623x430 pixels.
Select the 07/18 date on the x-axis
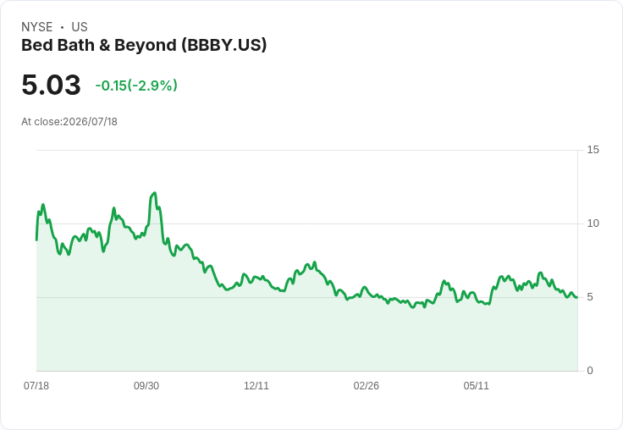point(36,386)
